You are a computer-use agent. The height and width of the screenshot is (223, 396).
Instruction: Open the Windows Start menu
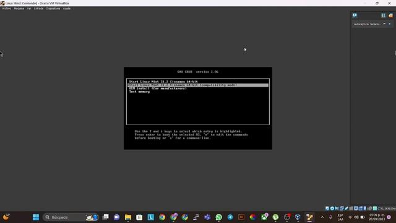[x=36, y=217]
